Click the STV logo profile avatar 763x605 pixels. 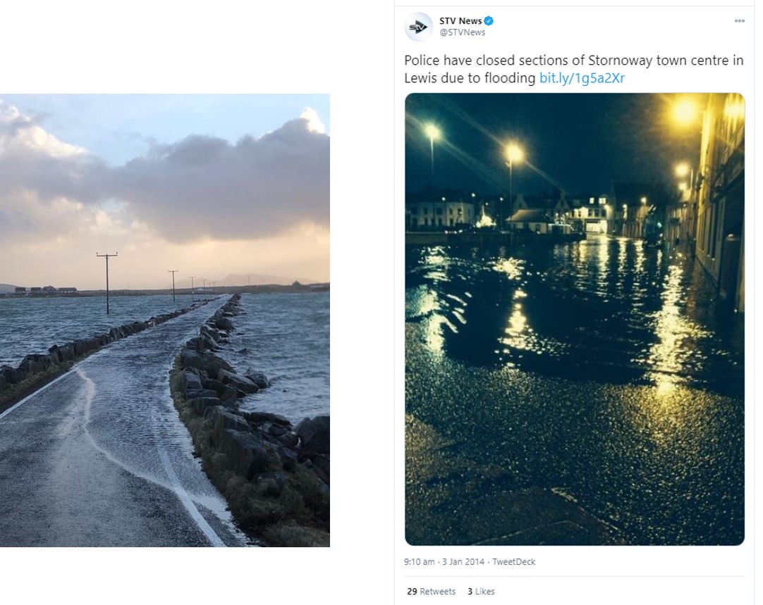[418, 27]
